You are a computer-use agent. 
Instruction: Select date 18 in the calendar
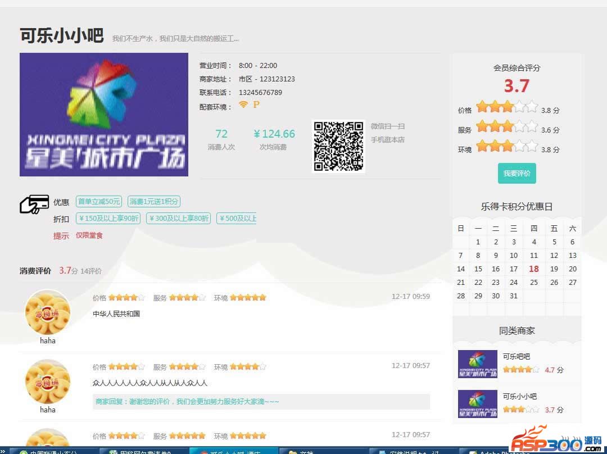tap(534, 269)
